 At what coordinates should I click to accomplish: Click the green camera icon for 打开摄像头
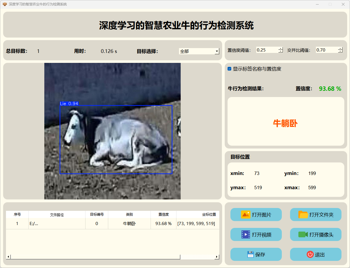click(x=303, y=234)
